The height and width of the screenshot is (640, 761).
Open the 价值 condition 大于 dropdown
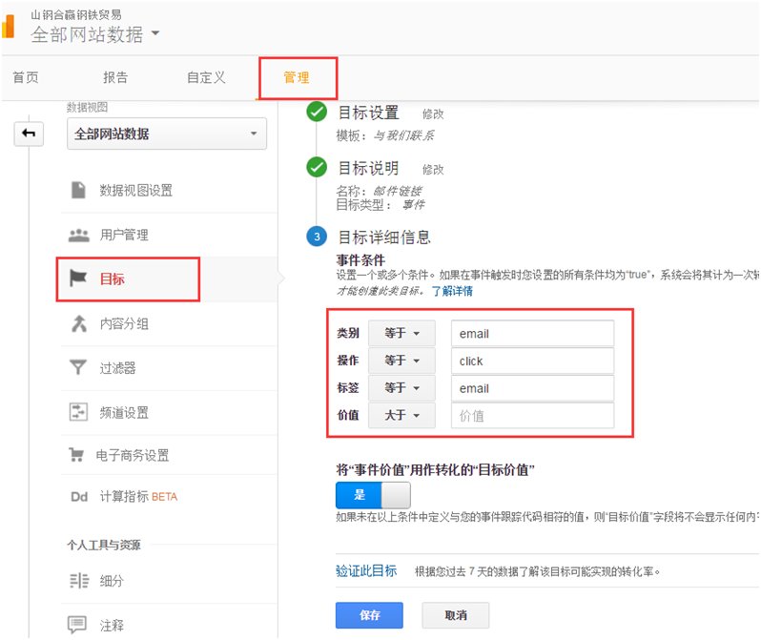tap(401, 416)
